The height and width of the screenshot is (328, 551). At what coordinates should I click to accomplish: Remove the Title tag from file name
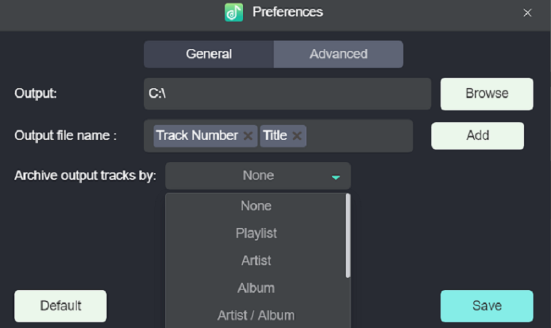tap(297, 136)
